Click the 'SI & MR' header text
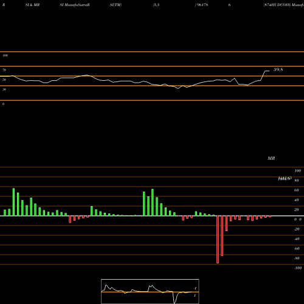This screenshot has height=304, width=304. coord(32,5)
